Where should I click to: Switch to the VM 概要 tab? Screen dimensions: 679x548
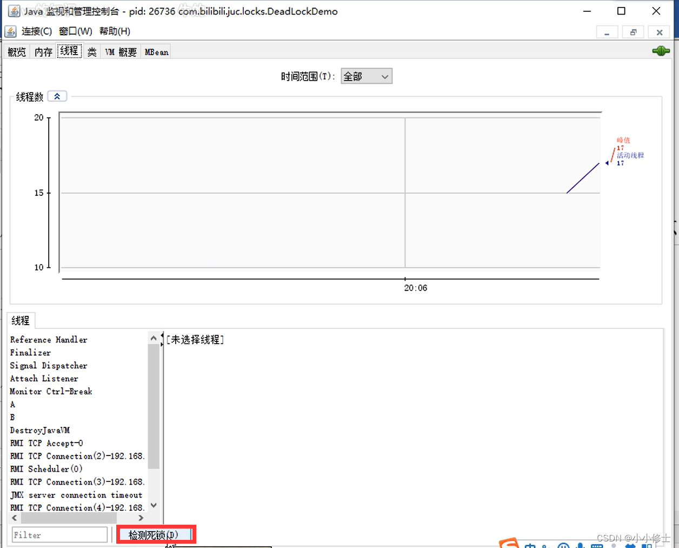tap(121, 52)
